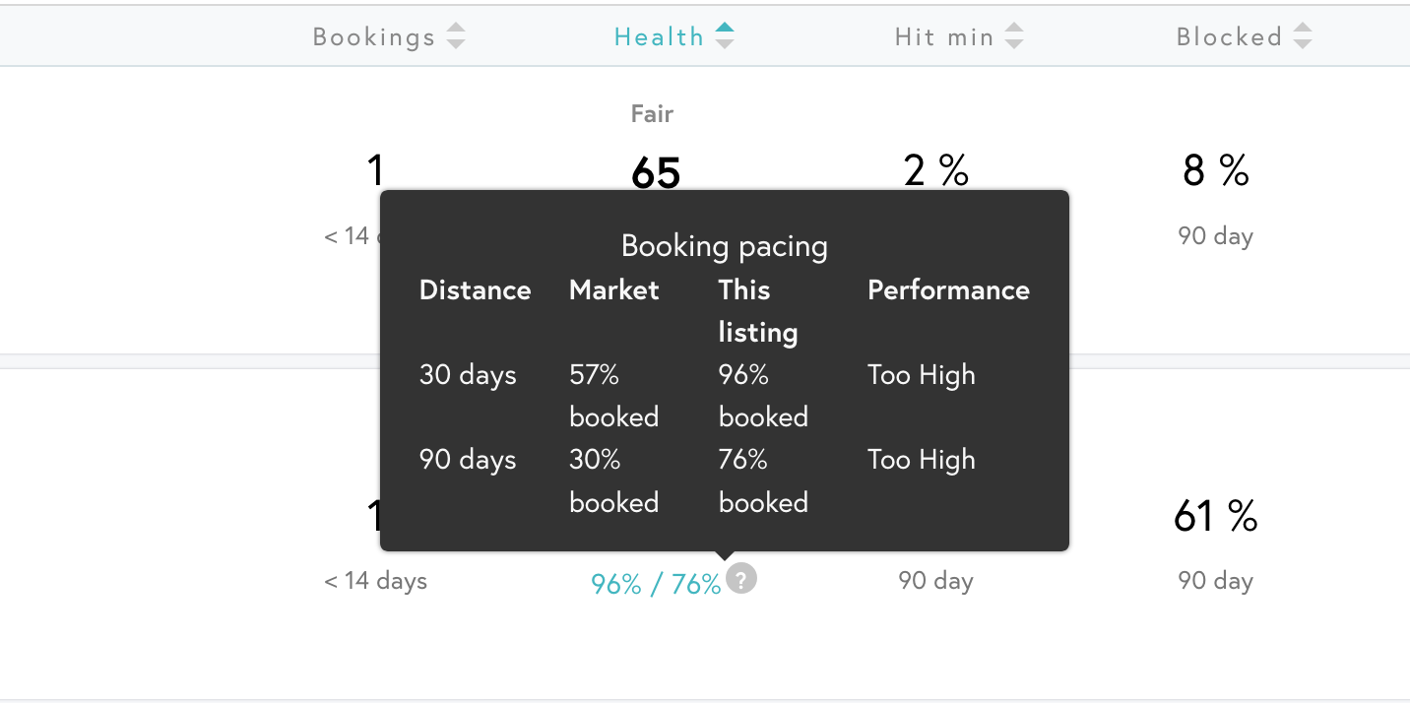
Task: Click the 2 % hit min value
Action: pyautogui.click(x=936, y=170)
